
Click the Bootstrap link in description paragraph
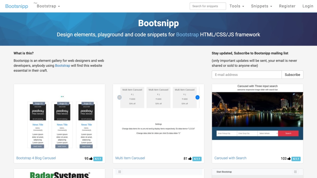tap(63, 65)
